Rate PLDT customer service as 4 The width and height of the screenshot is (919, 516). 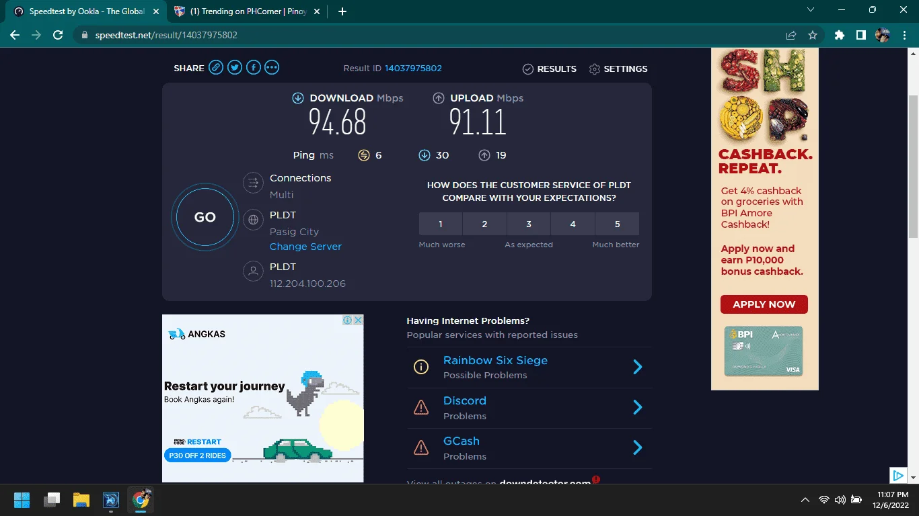(573, 224)
